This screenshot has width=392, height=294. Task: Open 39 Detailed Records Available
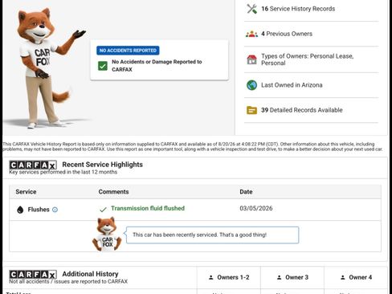pos(312,110)
